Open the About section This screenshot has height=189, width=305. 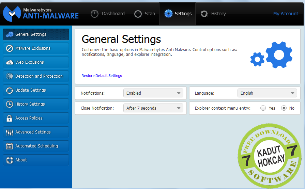pos(36,160)
